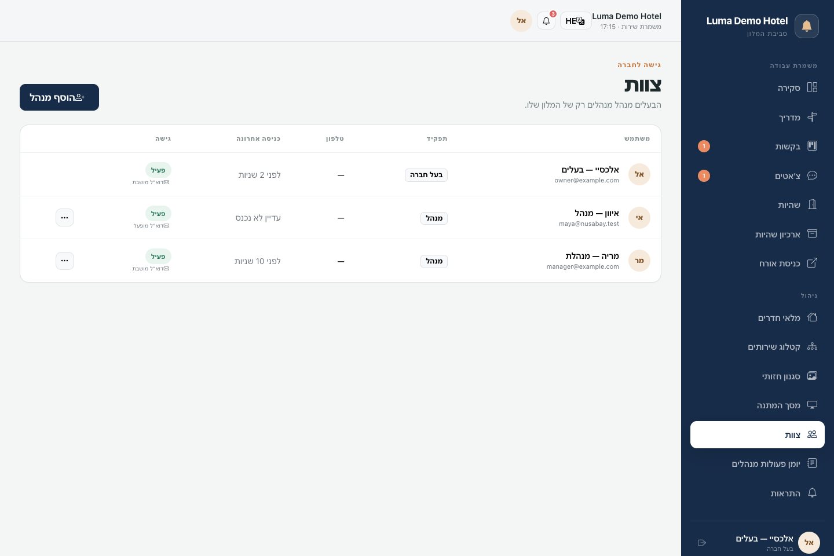
Task: Click the logout icon beside the owner profile
Action: 702,543
